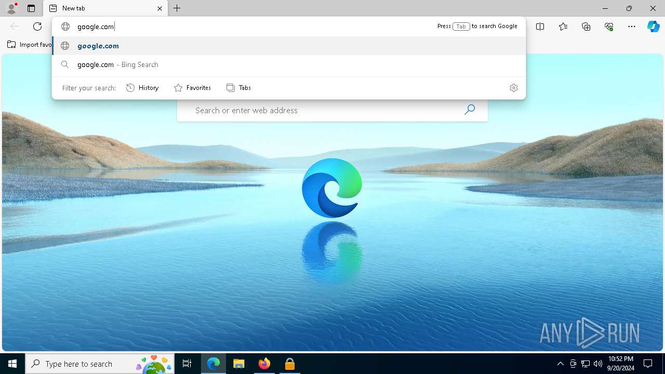Viewport: 665px width, 374px height.
Task: Open the Split screen icon
Action: 540,26
